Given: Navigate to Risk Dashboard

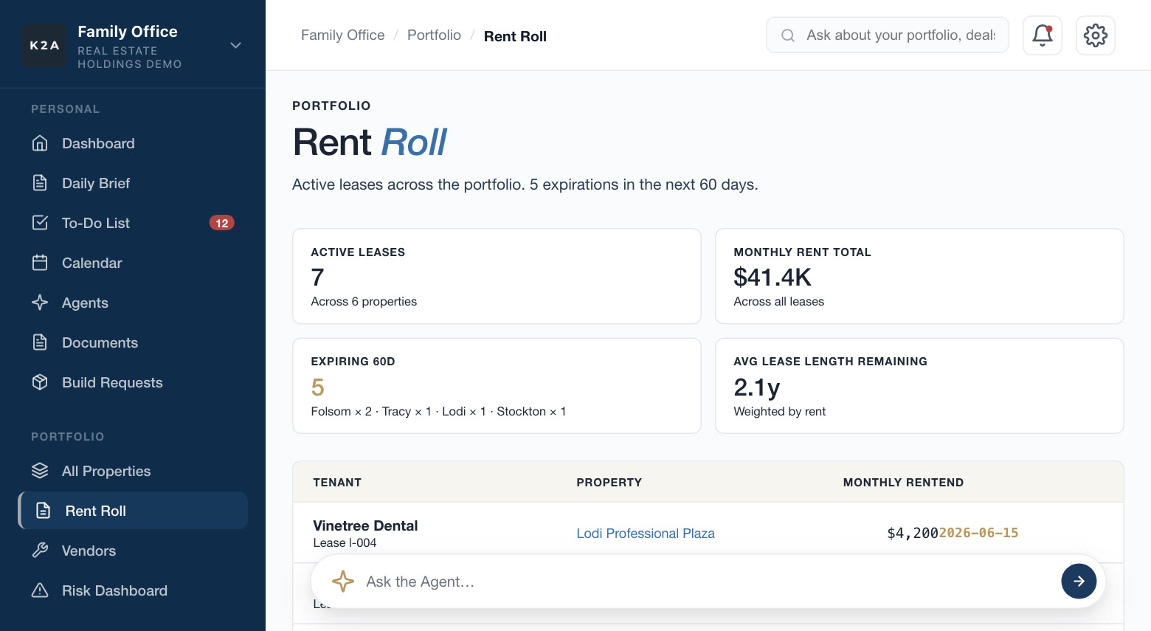Looking at the screenshot, I should tap(133, 590).
